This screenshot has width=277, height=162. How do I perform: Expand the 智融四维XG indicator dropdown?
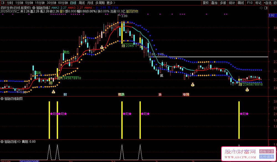coord(2,142)
